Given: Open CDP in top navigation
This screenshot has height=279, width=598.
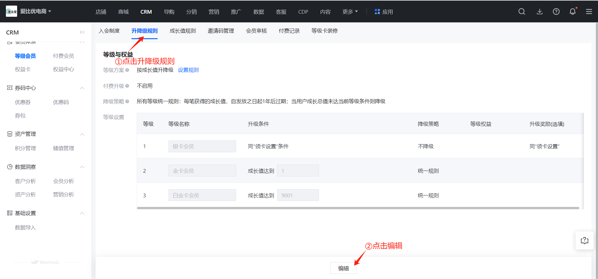Looking at the screenshot, I should pos(303,12).
